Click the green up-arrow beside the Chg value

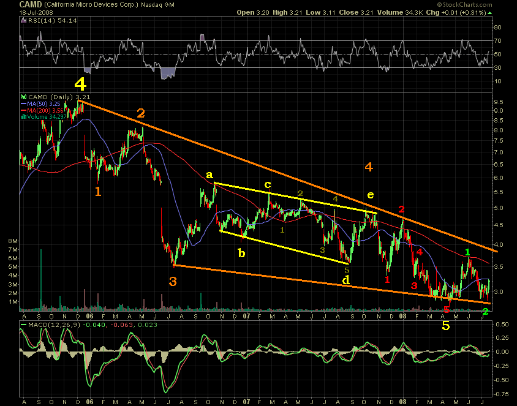pyautogui.click(x=489, y=13)
